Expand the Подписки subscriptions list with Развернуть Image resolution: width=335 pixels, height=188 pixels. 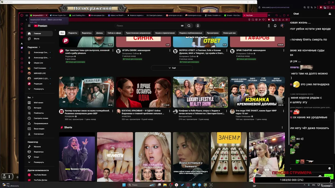40,89
